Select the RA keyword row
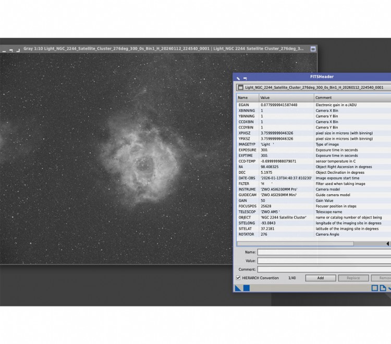This screenshot has width=391, height=344. point(314,167)
